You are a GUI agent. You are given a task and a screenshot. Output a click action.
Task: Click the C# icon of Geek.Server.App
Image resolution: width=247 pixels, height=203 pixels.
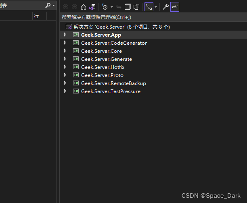coord(76,35)
